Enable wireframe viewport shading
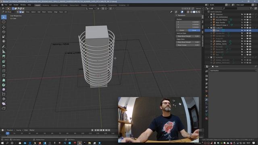This screenshot has height=145, width=258. click(x=191, y=12)
